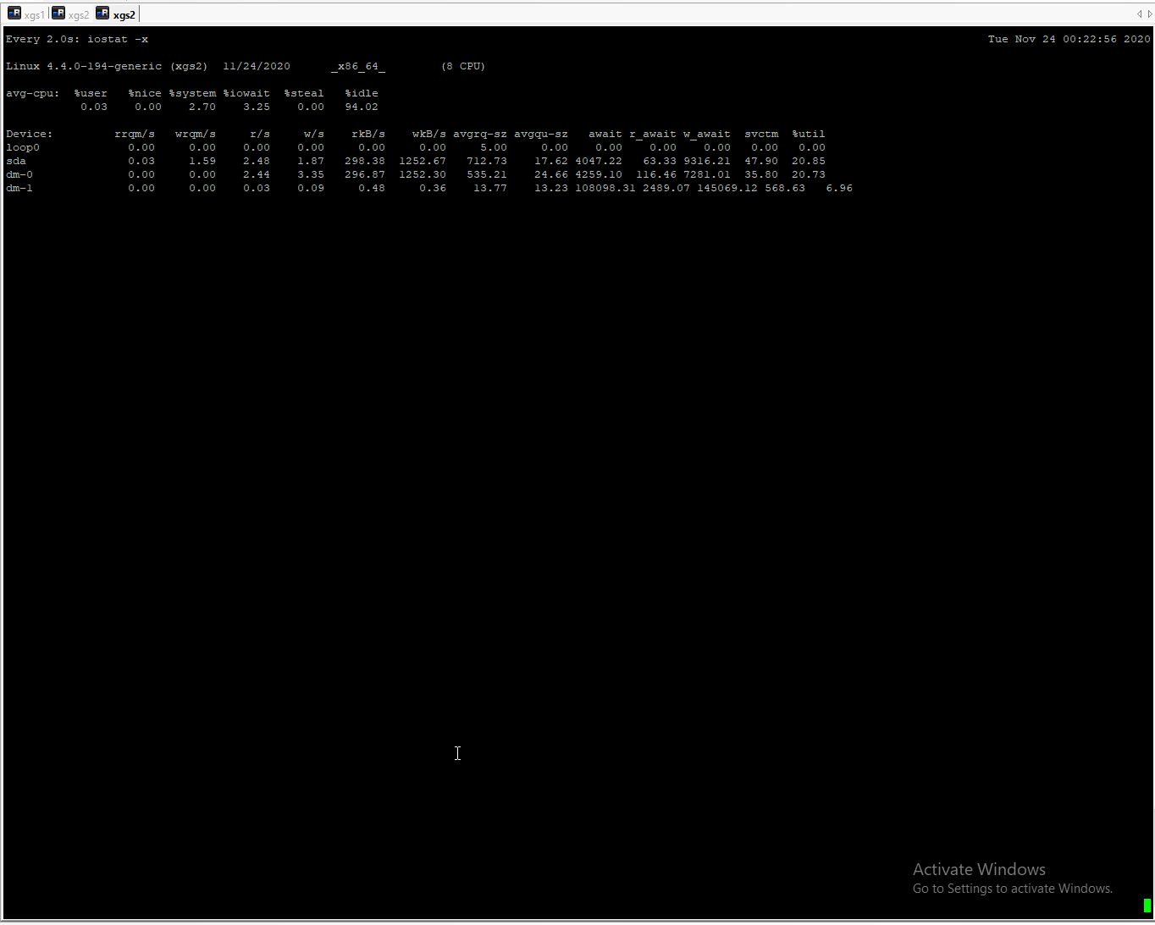Click the timestamp 'Tue Nov 24 00:22:56 2020'

tap(1069, 39)
